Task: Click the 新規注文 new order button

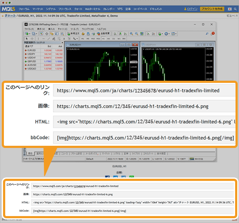Action: coord(73,34)
